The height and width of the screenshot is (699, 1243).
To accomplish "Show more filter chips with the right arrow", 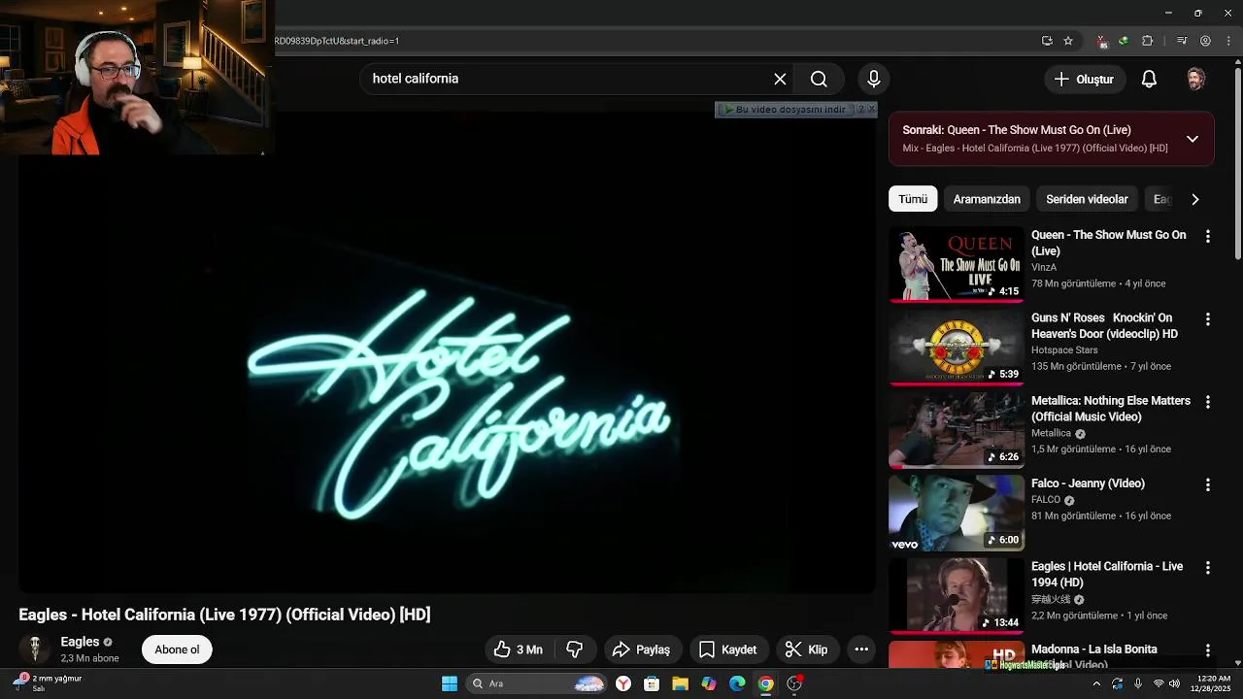I will point(1195,199).
